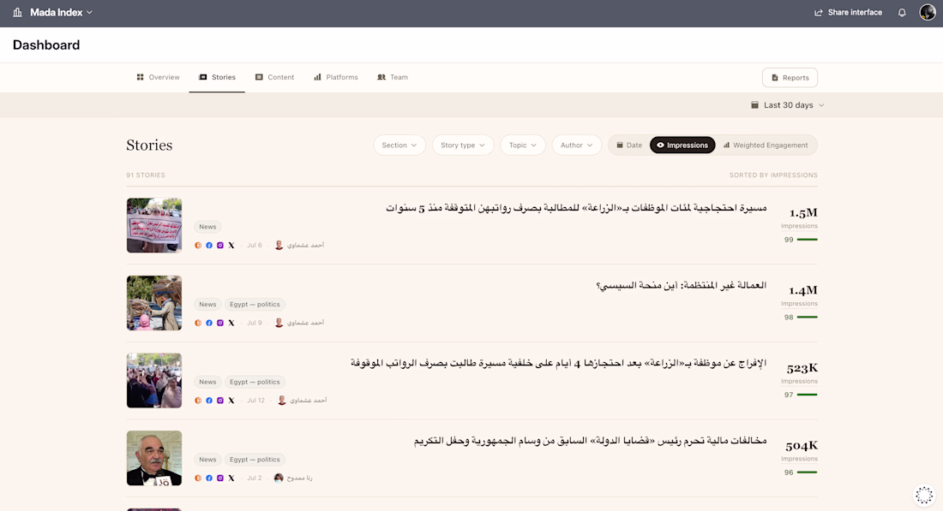Switch to the Team tab

pyautogui.click(x=392, y=77)
